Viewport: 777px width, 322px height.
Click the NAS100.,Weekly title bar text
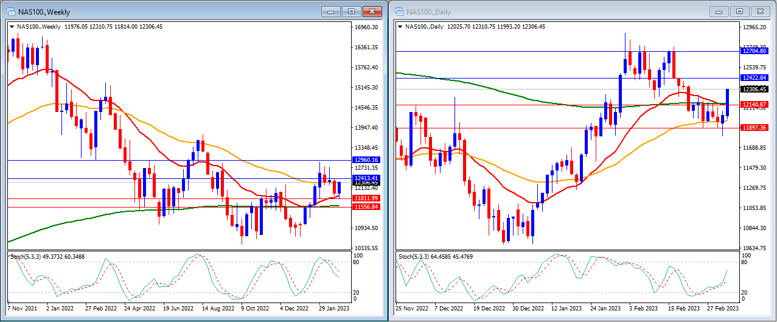45,12
